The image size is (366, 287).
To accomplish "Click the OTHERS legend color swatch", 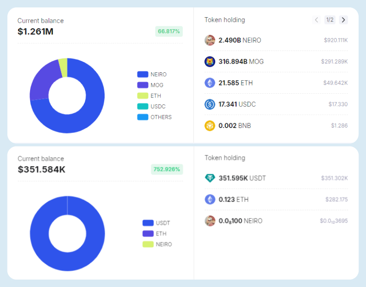I will (x=143, y=117).
